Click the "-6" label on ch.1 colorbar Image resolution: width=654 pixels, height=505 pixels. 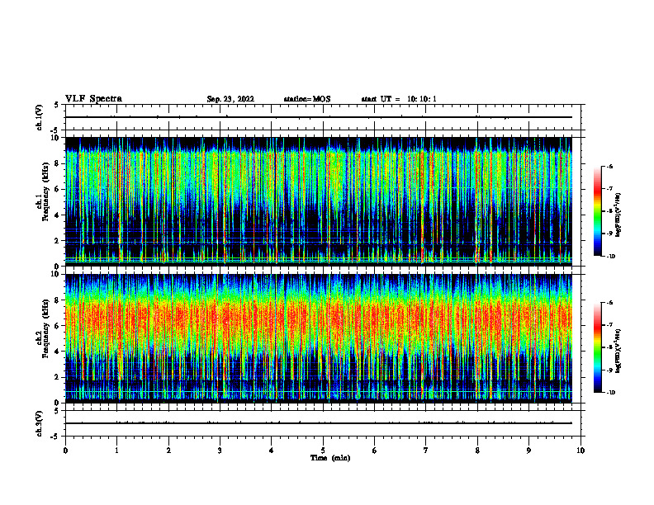pyautogui.click(x=609, y=166)
